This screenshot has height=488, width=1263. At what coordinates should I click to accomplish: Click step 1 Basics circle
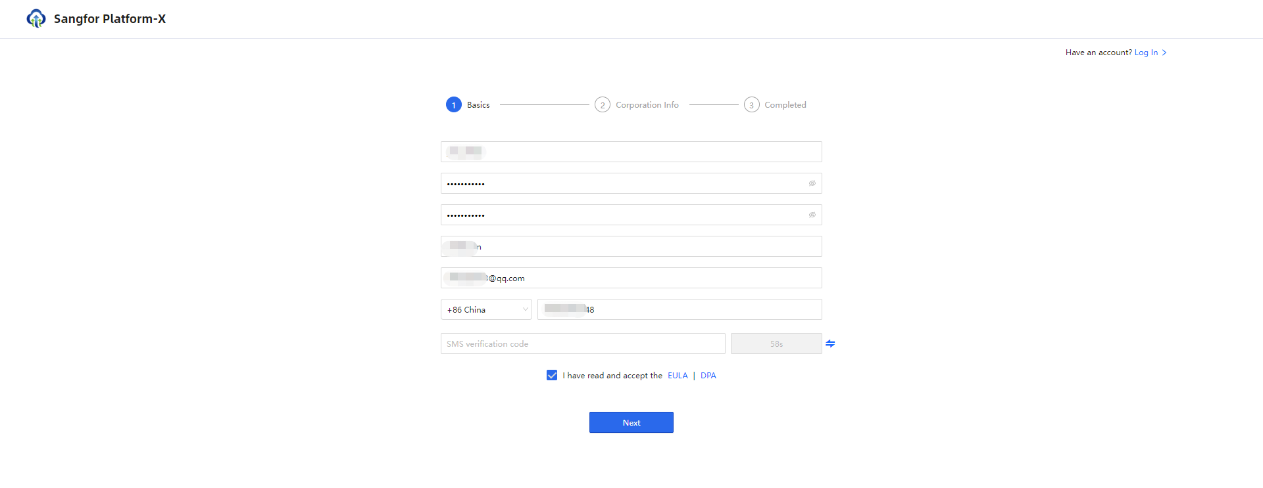click(x=454, y=104)
